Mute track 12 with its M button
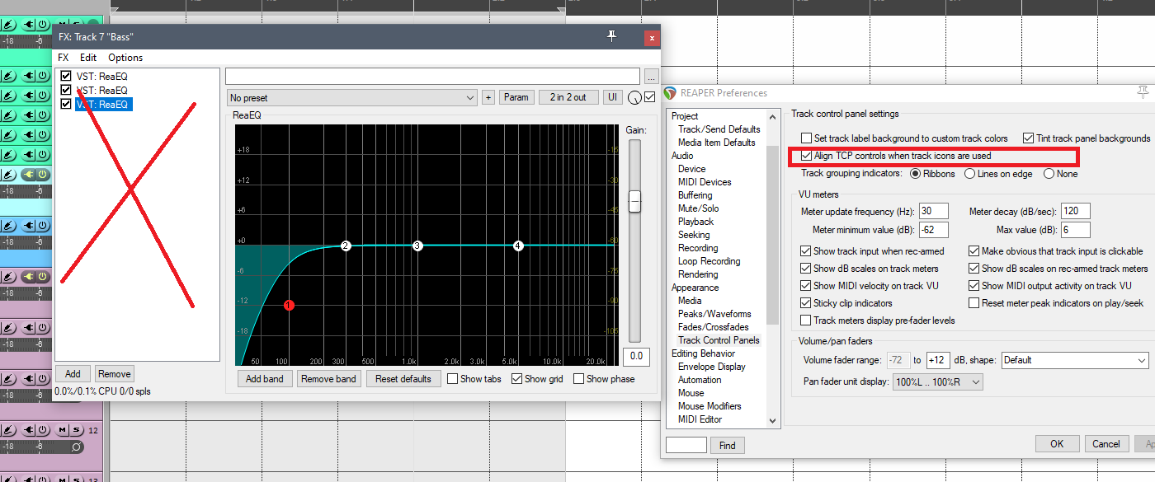 [x=62, y=430]
